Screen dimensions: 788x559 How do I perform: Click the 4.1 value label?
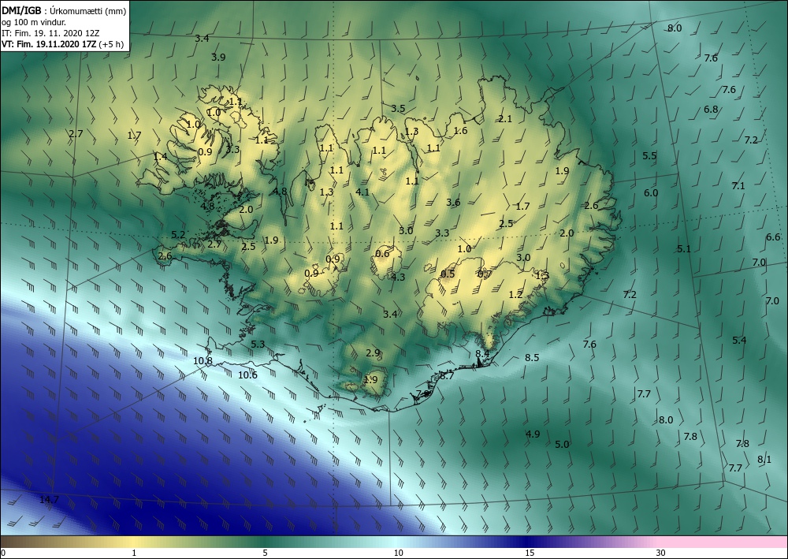point(362,192)
